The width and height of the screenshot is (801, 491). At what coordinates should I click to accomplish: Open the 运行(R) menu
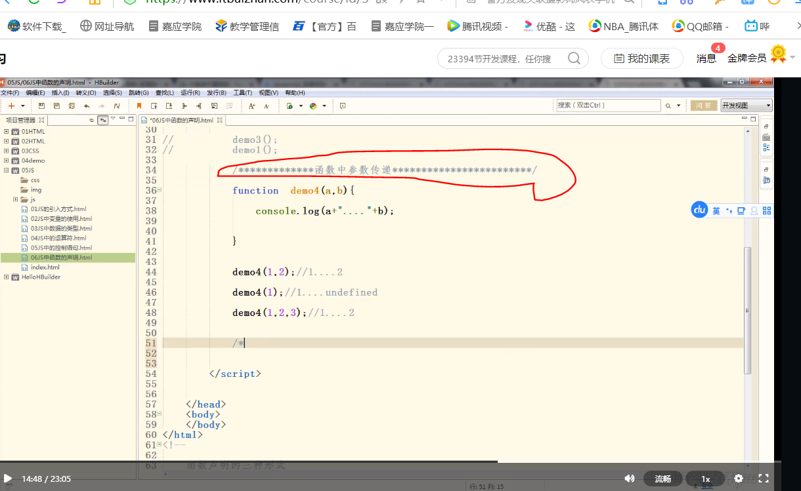[190, 93]
